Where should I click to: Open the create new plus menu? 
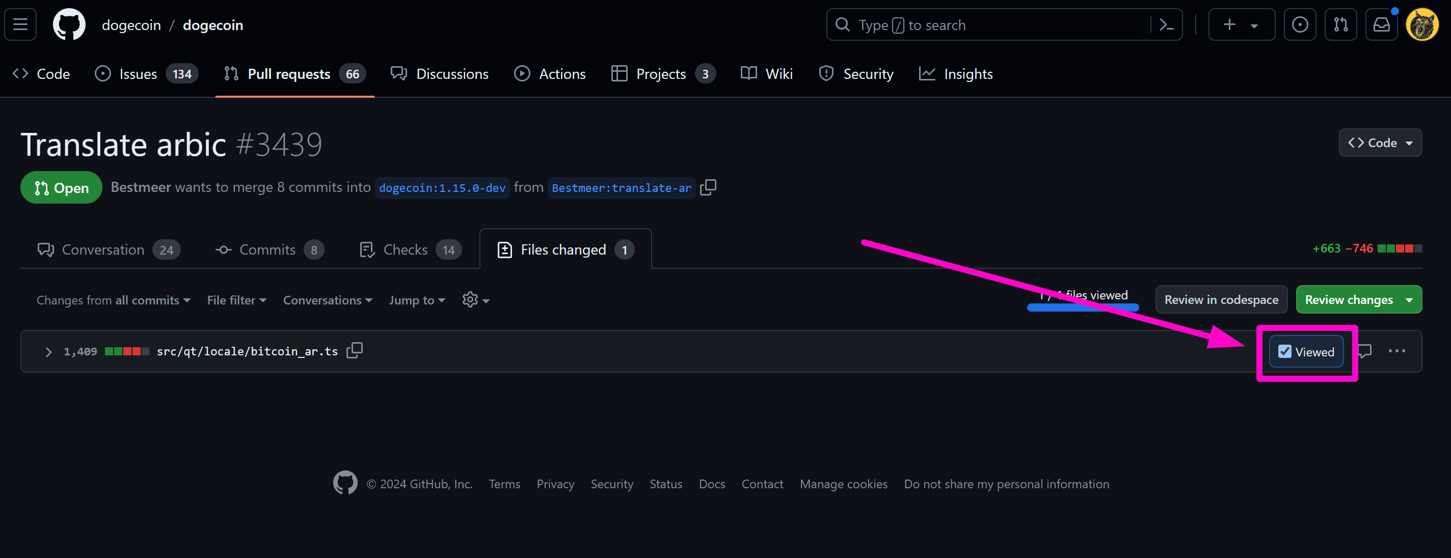coord(1241,25)
